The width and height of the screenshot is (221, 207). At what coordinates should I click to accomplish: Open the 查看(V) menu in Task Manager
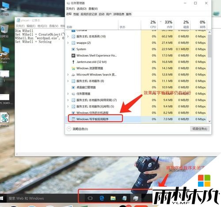93,9
